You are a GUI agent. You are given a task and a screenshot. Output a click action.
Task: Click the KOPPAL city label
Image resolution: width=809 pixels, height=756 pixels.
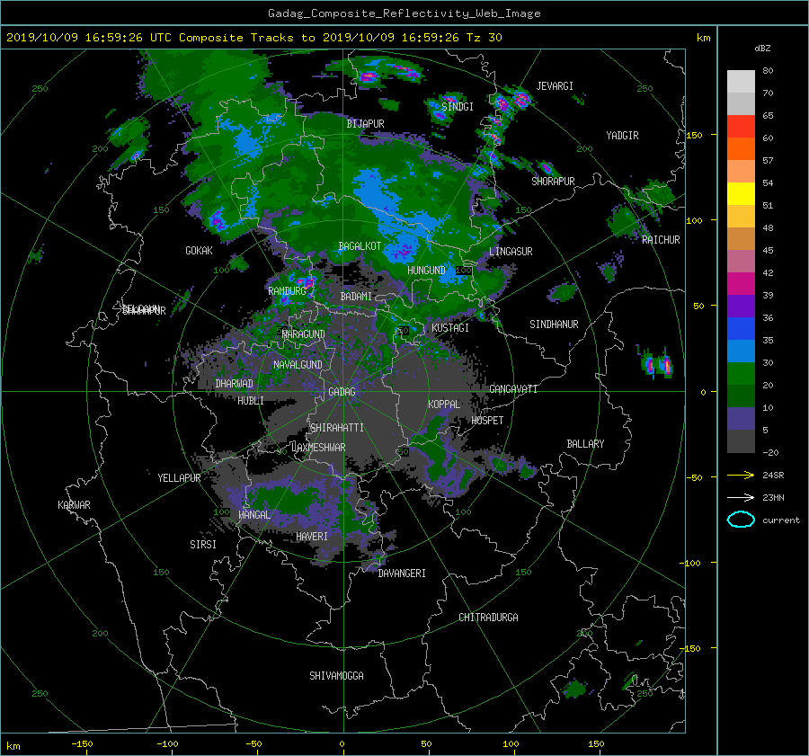click(x=444, y=405)
